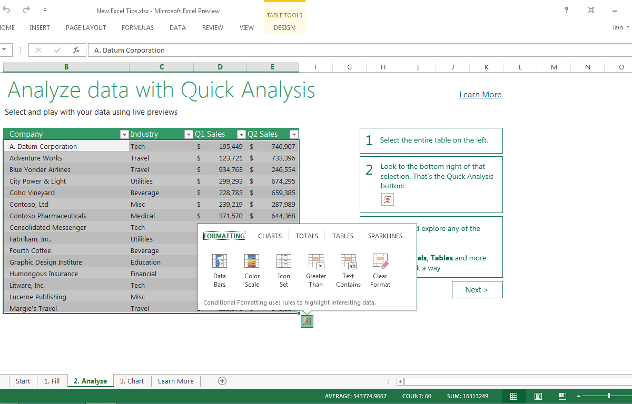Switch to TOTALS in Quick Analysis
632x404 pixels.
click(x=307, y=236)
